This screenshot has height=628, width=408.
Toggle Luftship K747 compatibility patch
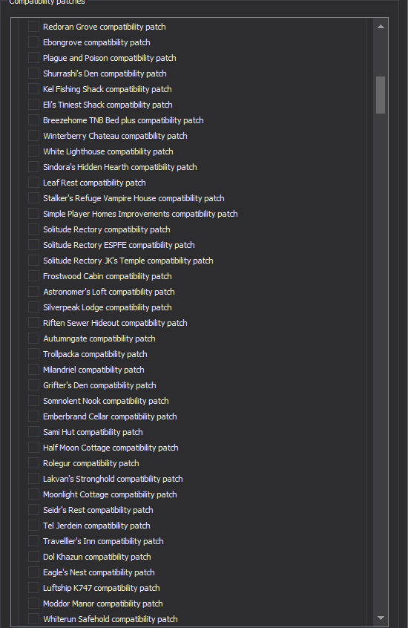pyautogui.click(x=33, y=588)
